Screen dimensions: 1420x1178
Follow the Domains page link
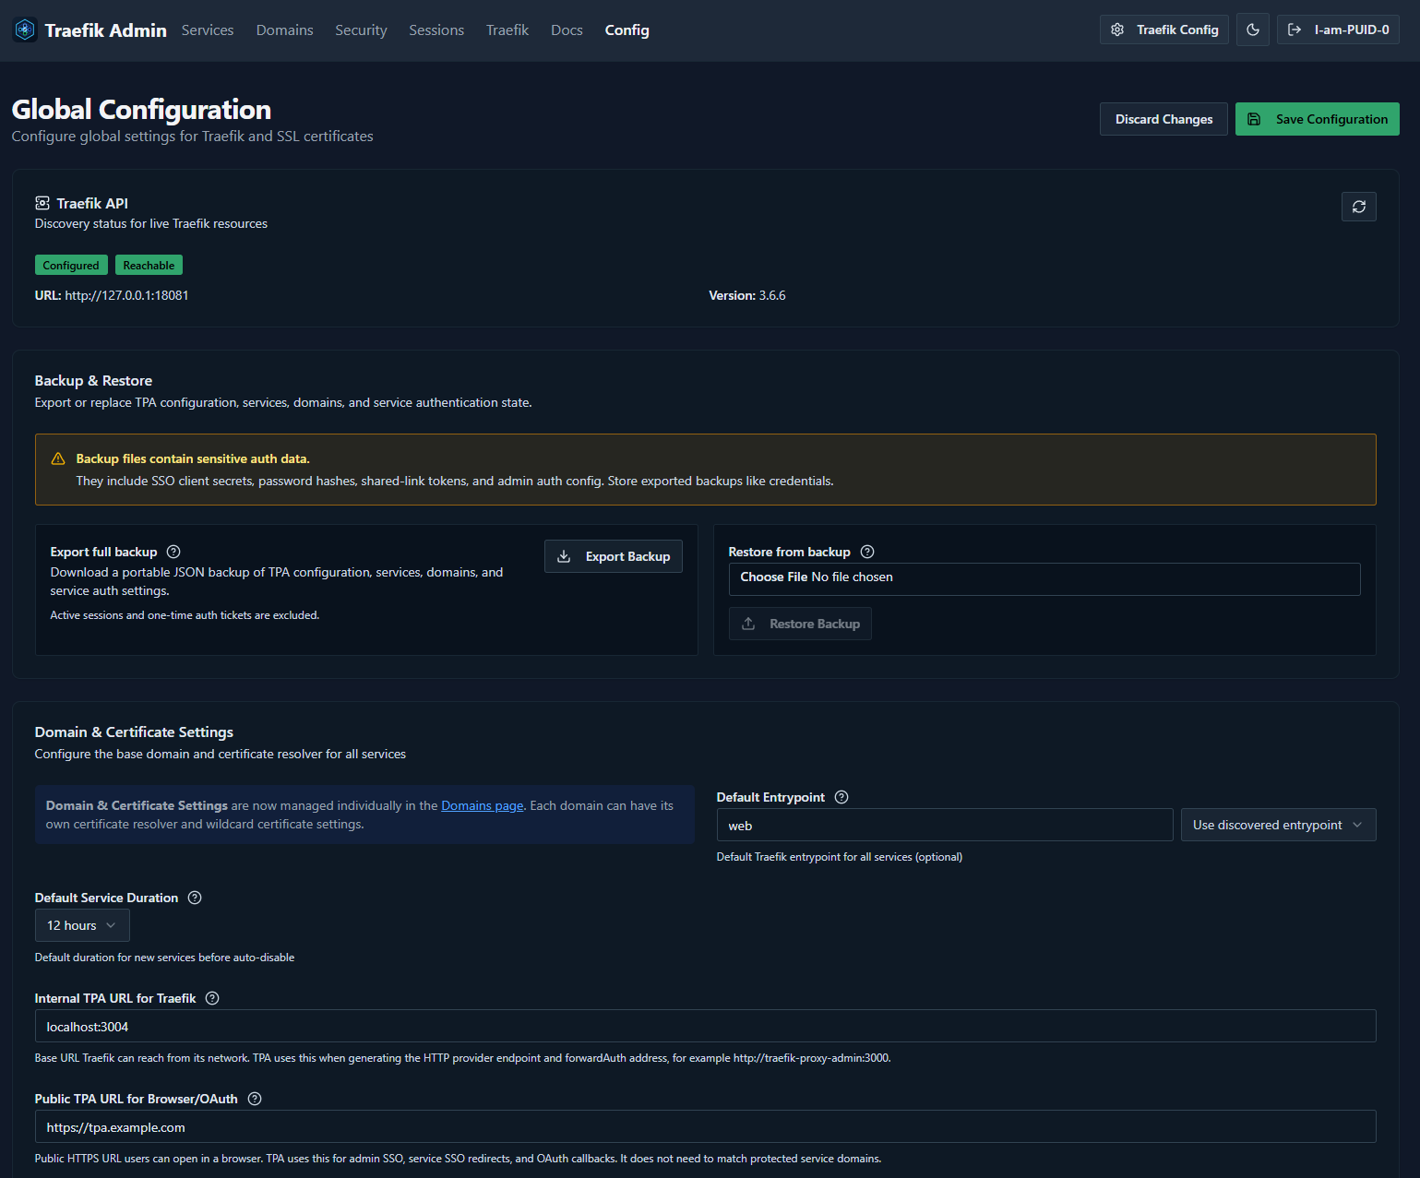(x=483, y=805)
